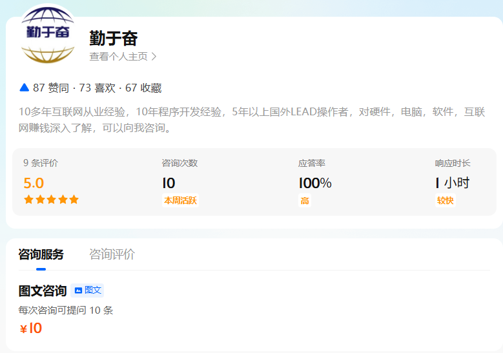Click the blue upvote triangle icon
503x353 pixels.
[x=25, y=88]
